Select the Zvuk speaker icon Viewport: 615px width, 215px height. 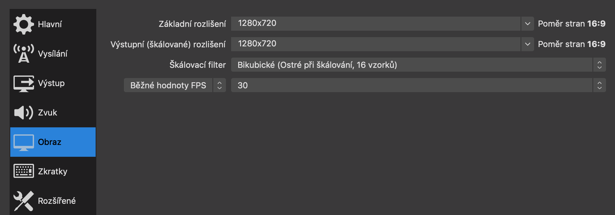(23, 112)
